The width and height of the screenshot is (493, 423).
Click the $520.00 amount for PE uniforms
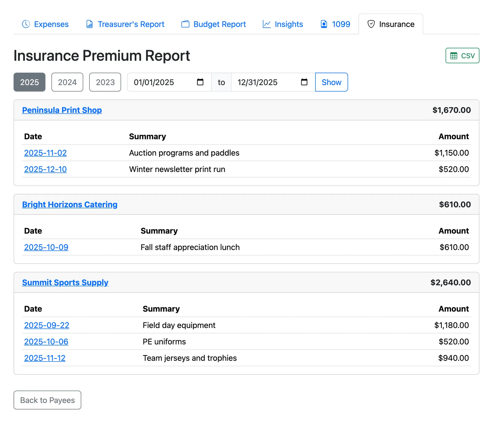tap(454, 341)
